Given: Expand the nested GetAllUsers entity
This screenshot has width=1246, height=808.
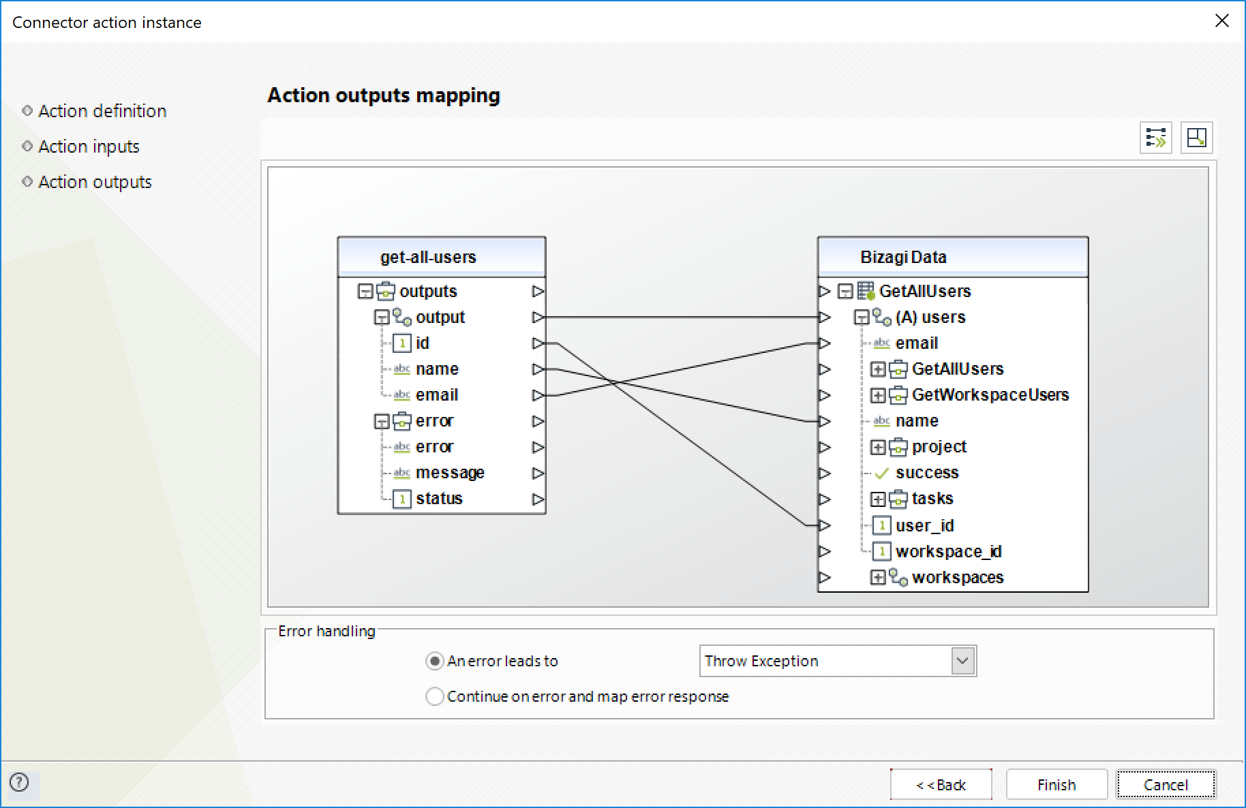Looking at the screenshot, I should coord(878,369).
